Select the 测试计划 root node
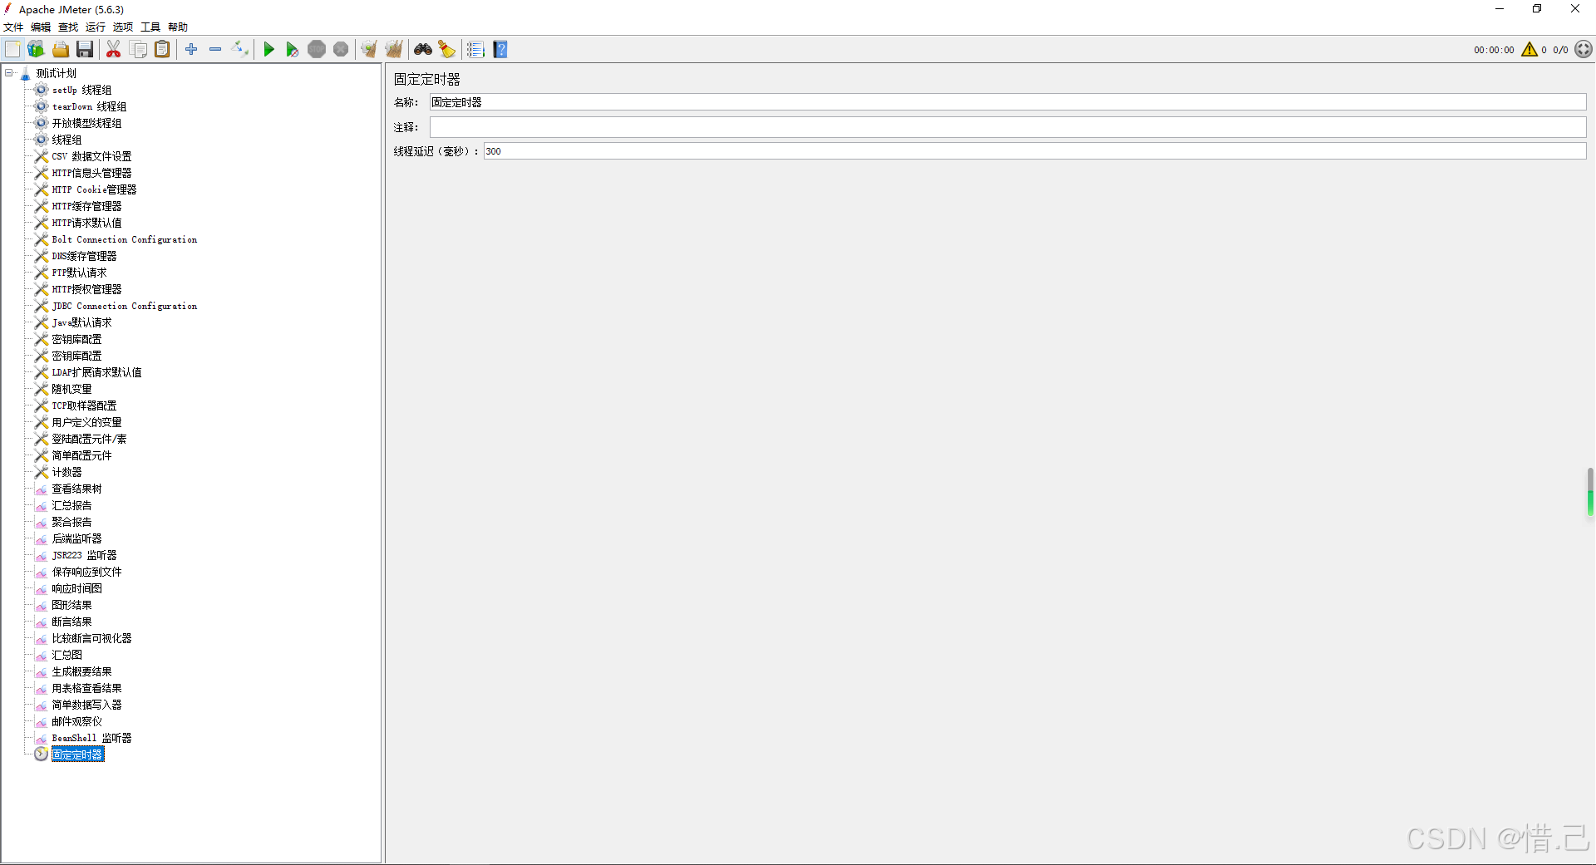Viewport: 1596px width, 865px height. coord(56,73)
